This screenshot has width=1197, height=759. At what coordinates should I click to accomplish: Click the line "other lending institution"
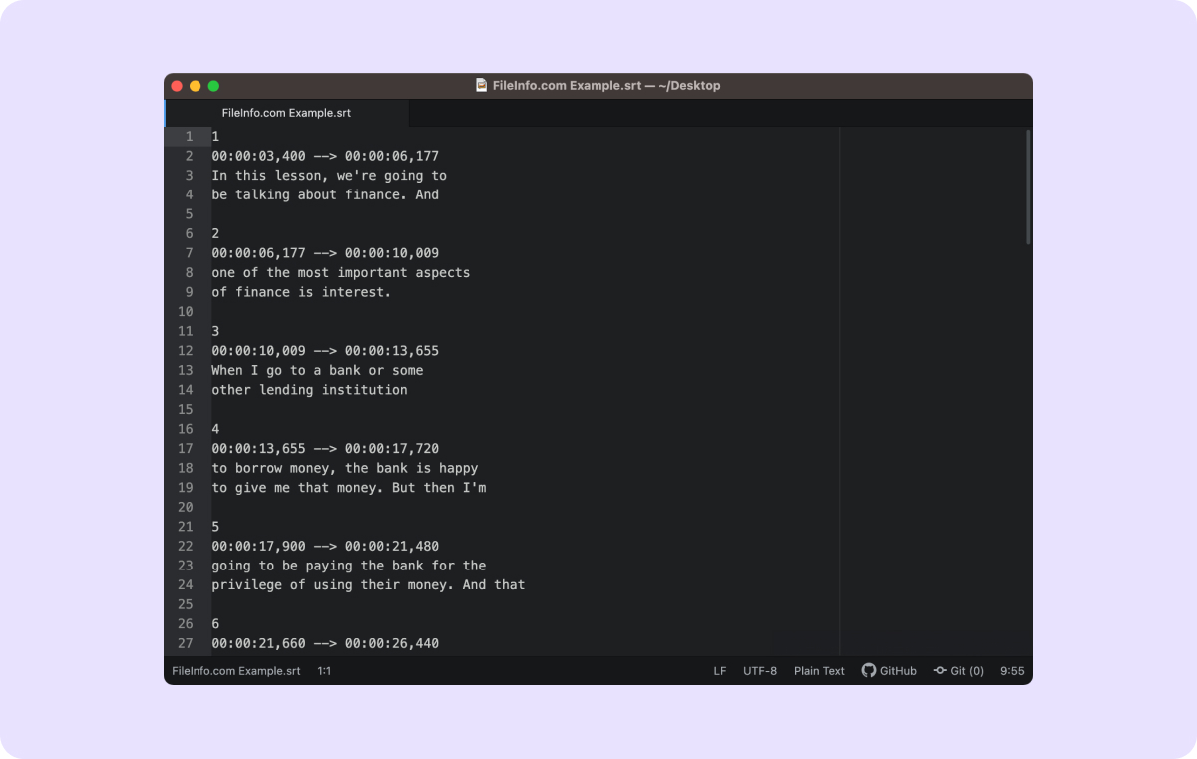coord(309,390)
